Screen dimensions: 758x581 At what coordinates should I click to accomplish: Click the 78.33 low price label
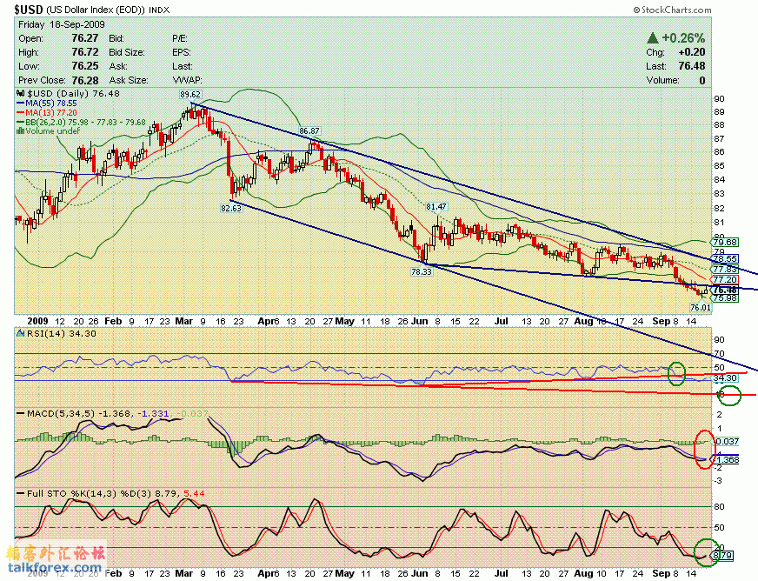[x=421, y=272]
